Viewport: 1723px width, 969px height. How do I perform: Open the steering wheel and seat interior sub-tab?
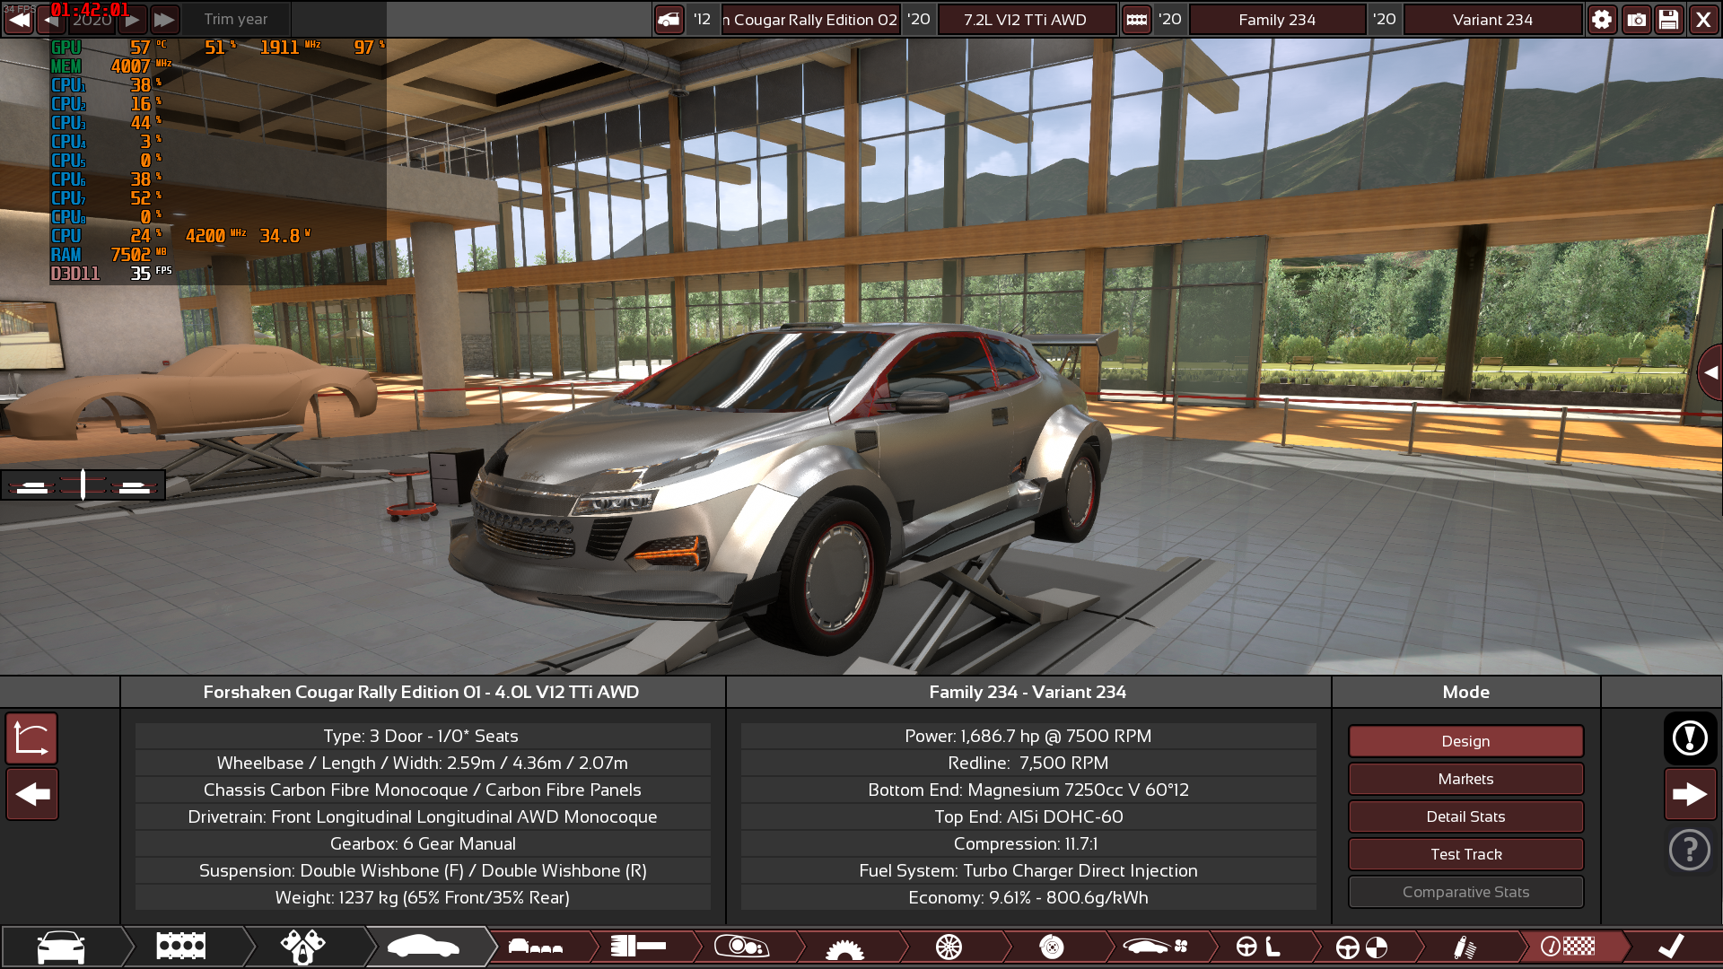coord(1258,947)
